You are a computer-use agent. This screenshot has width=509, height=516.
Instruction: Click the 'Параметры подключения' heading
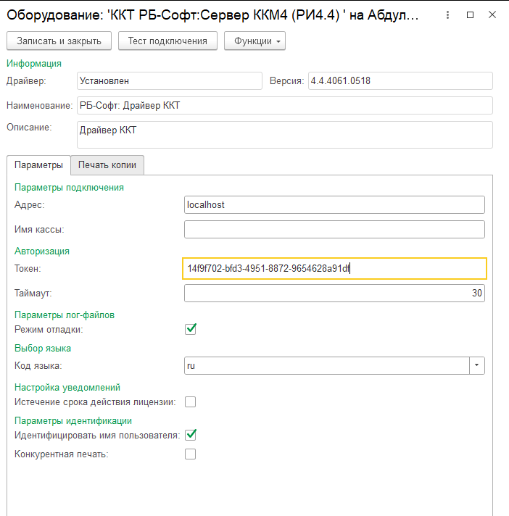pos(69,188)
